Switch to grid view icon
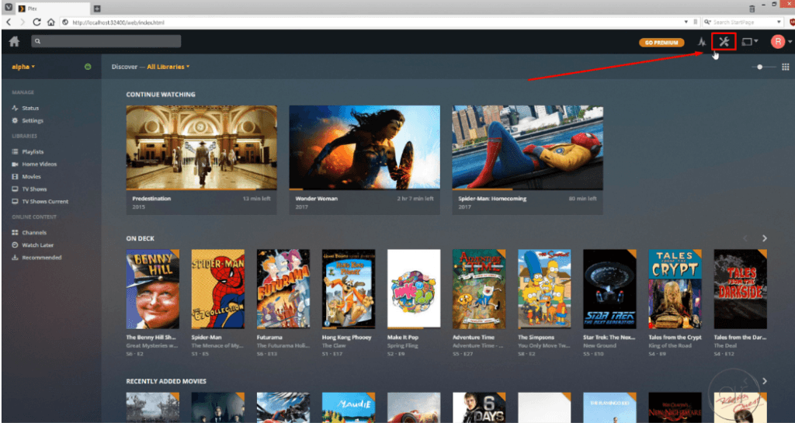Screen dimensions: 795x423 click(786, 67)
